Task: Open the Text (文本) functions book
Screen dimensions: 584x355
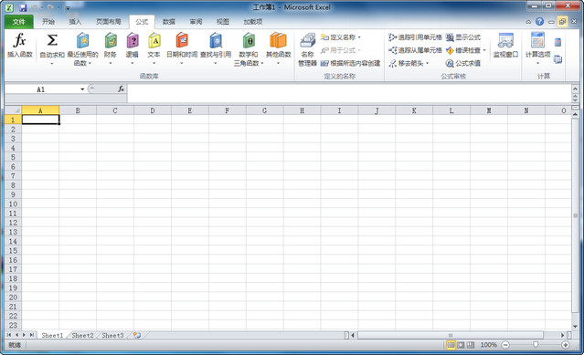Action: tap(154, 49)
